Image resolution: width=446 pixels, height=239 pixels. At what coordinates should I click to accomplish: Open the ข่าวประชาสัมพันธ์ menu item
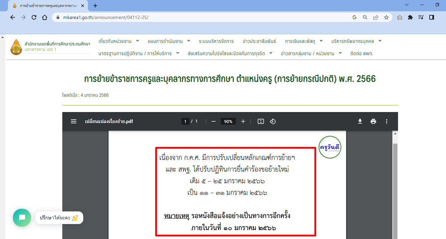click(259, 41)
